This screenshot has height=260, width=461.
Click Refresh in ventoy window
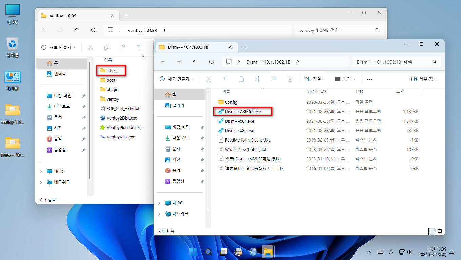93,30
